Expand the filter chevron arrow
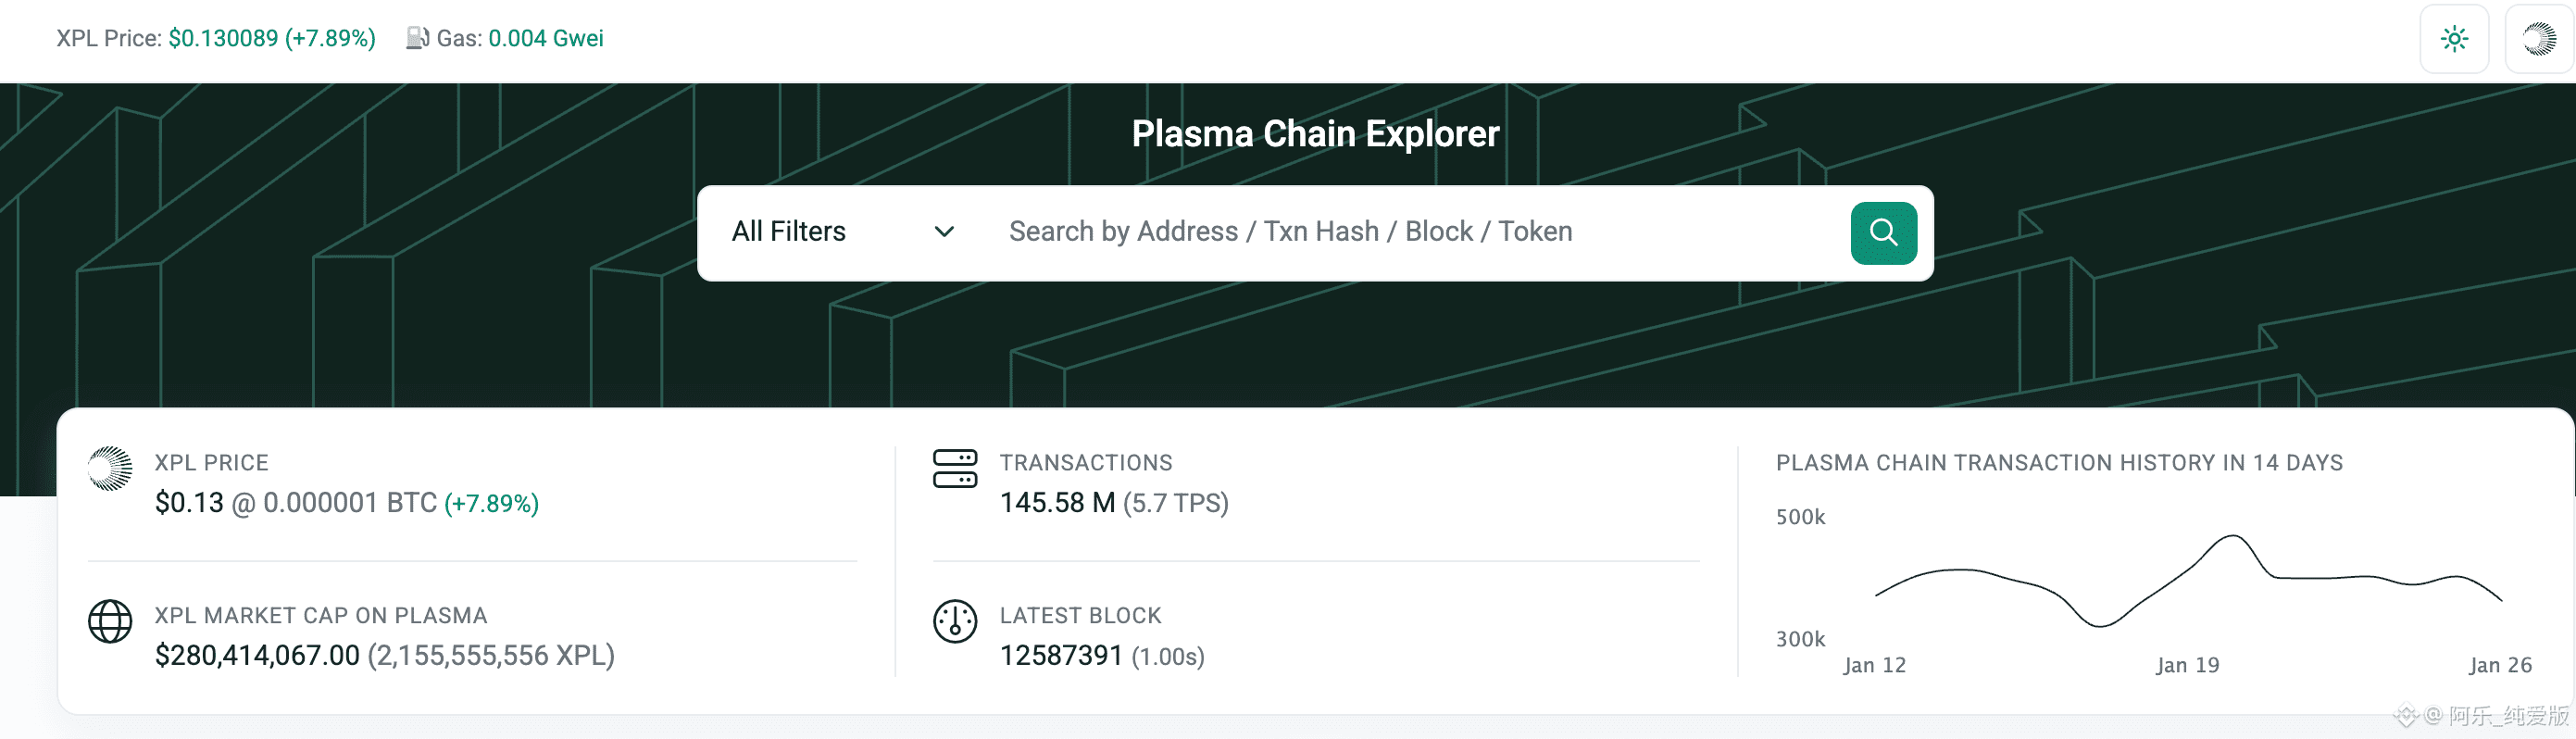Viewport: 2576px width, 739px height. 944,232
